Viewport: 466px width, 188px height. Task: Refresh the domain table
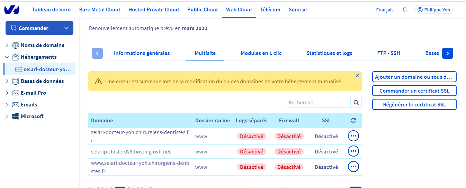click(x=353, y=121)
